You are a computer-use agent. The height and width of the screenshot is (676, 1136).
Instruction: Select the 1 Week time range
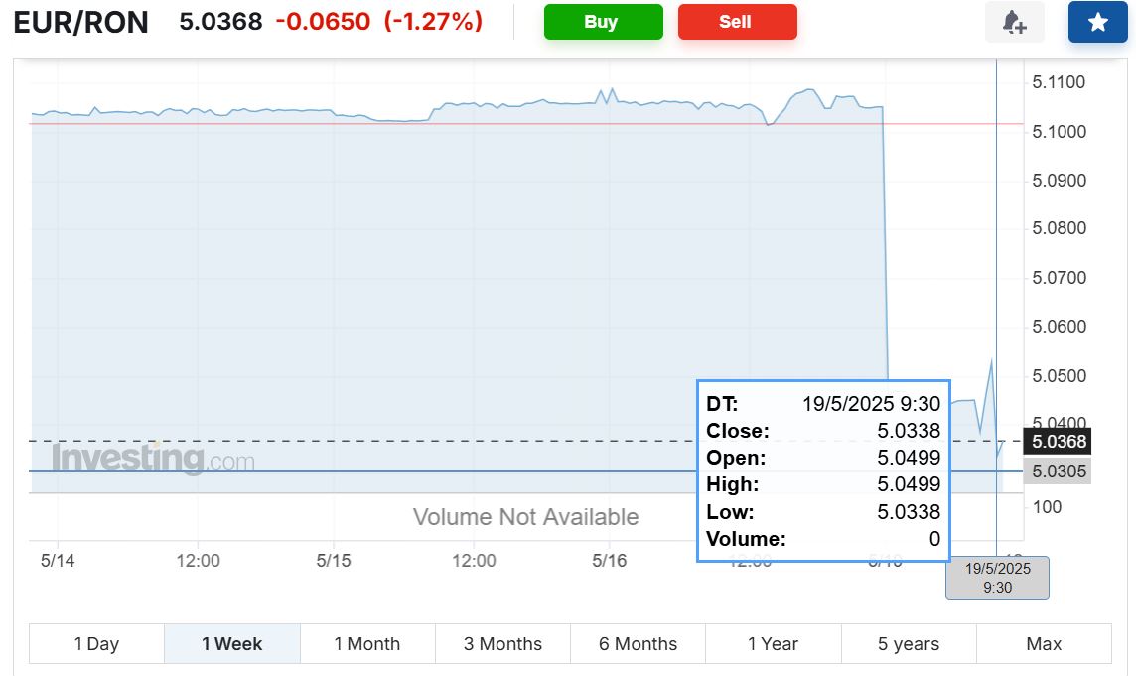[231, 644]
